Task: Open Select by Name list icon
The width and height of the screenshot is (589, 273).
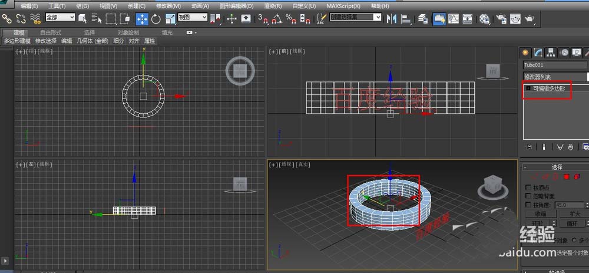Action: [96, 18]
